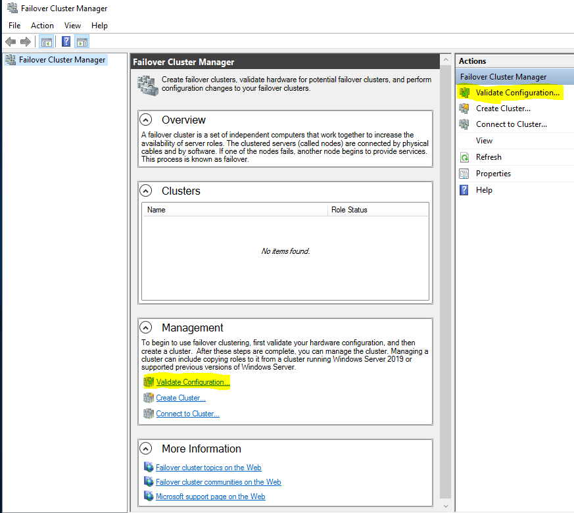Click the Properties icon in Actions pane

464,174
